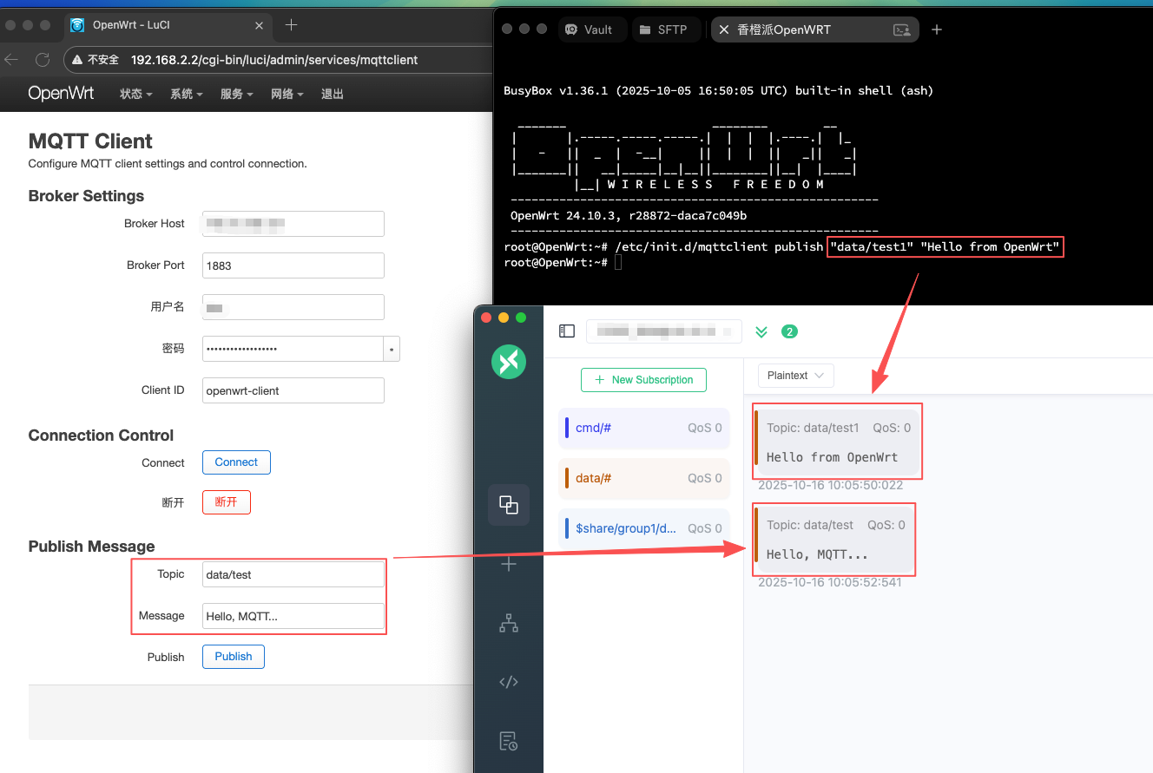
Task: Click the Broker Port input field
Action: tap(293, 265)
